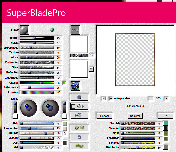The height and width of the screenshot is (152, 176).
Task: Toggle the small icon beside Diffusion value
Action: tap(64, 133)
